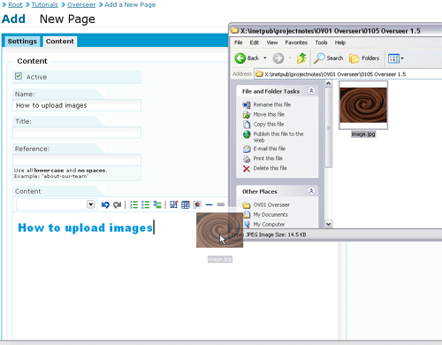Open the File menu in Explorer
Viewport: 442px width, 345px height.
pos(238,42)
